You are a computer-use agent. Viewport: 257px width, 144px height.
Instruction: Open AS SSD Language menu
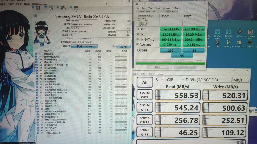click(x=167, y=8)
